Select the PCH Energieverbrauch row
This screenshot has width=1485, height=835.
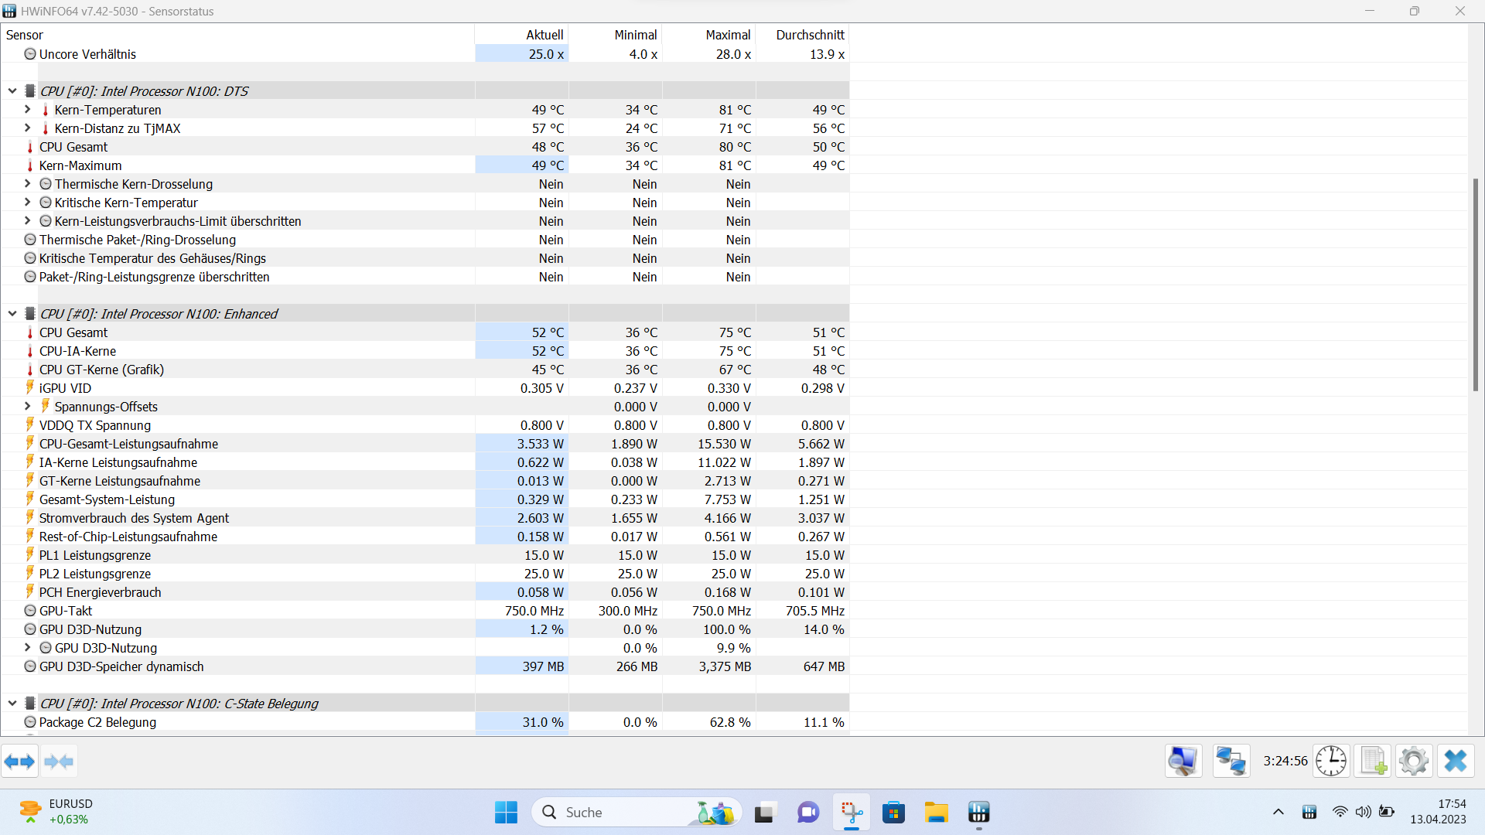pyautogui.click(x=425, y=592)
